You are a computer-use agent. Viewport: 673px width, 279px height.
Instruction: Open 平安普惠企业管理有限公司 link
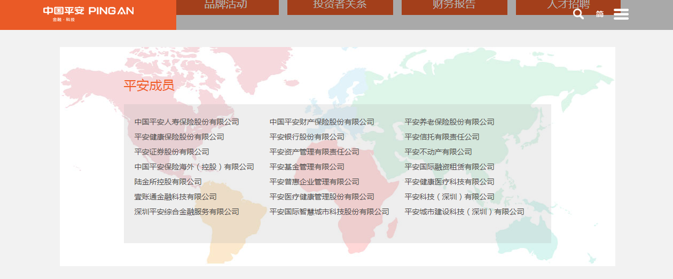[315, 182]
